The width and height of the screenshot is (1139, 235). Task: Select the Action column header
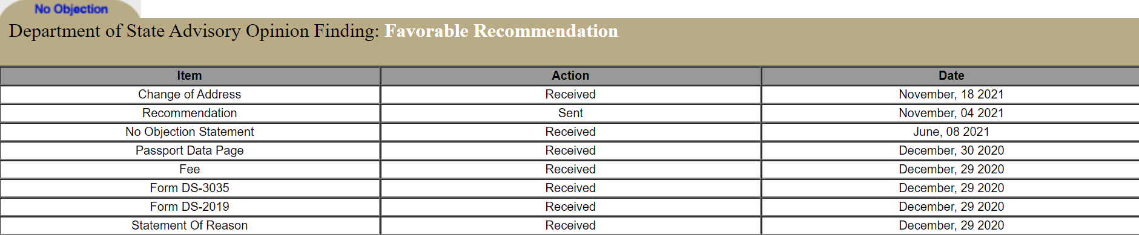pos(570,76)
